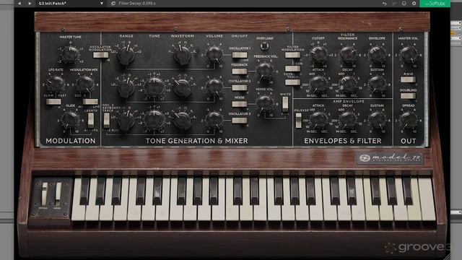Click the Master Vol knob
This screenshot has height=260, width=462.
(409, 55)
